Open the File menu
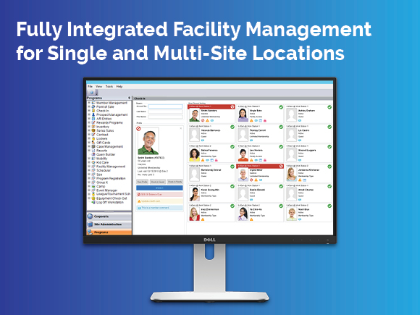 [90, 86]
